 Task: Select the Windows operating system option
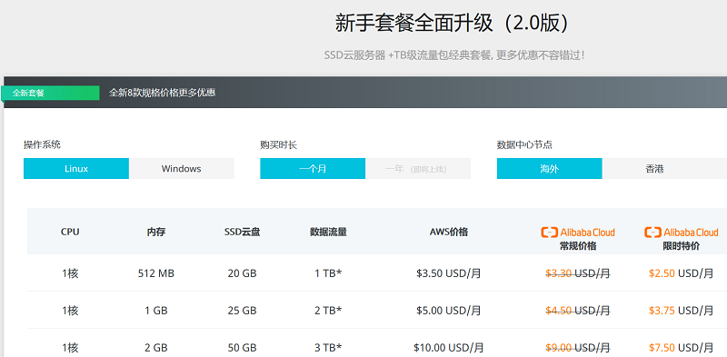click(x=181, y=169)
